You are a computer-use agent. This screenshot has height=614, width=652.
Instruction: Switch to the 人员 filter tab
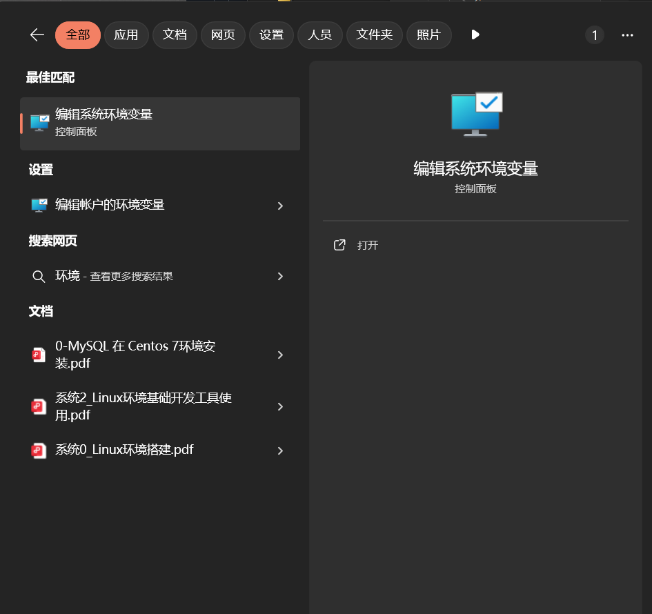pyautogui.click(x=319, y=35)
